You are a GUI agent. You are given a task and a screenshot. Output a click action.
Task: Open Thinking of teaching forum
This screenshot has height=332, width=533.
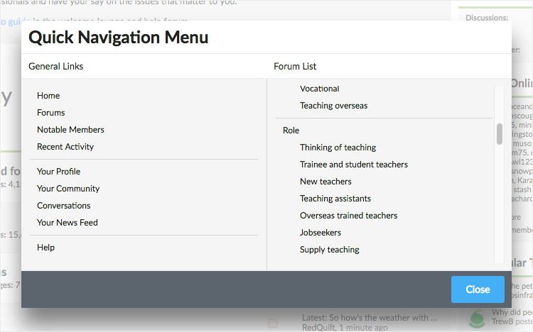pos(338,148)
